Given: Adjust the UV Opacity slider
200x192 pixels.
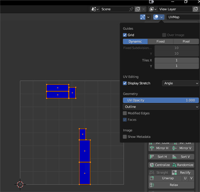Looking at the screenshot, I should 161,100.
